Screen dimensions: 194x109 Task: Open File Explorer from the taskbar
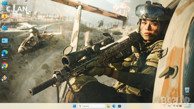click(109, 106)
